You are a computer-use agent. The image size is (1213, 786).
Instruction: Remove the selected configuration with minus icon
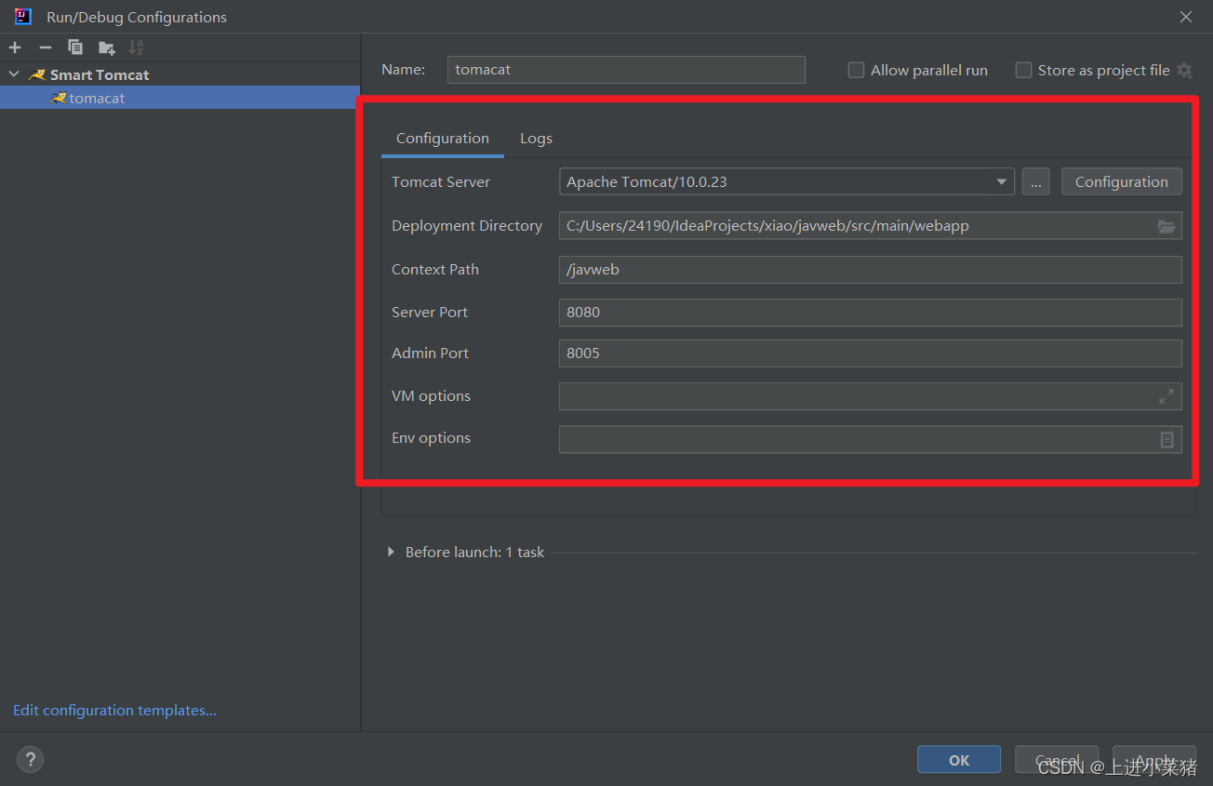(x=45, y=47)
